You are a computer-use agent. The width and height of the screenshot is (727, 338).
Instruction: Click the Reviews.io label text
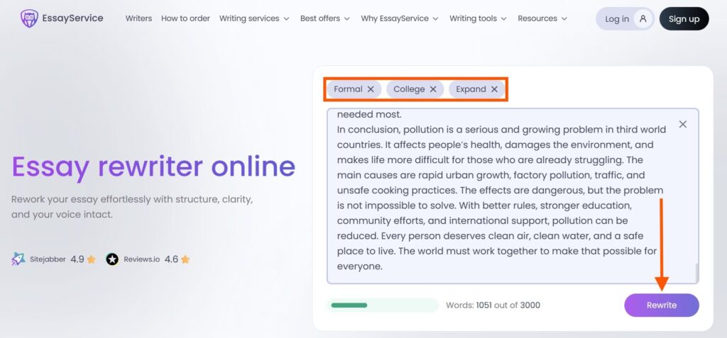141,259
